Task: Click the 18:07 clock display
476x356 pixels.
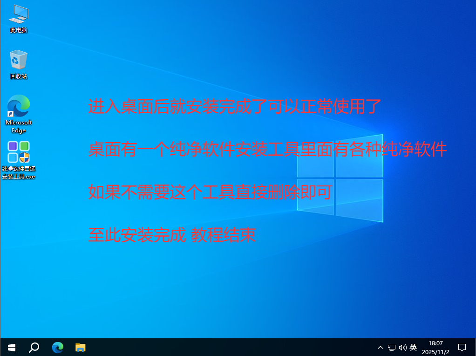Action: point(436,344)
